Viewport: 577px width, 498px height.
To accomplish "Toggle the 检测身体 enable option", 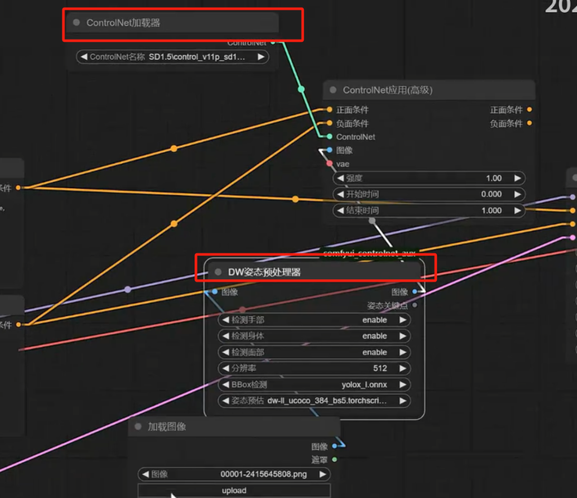I will (314, 336).
